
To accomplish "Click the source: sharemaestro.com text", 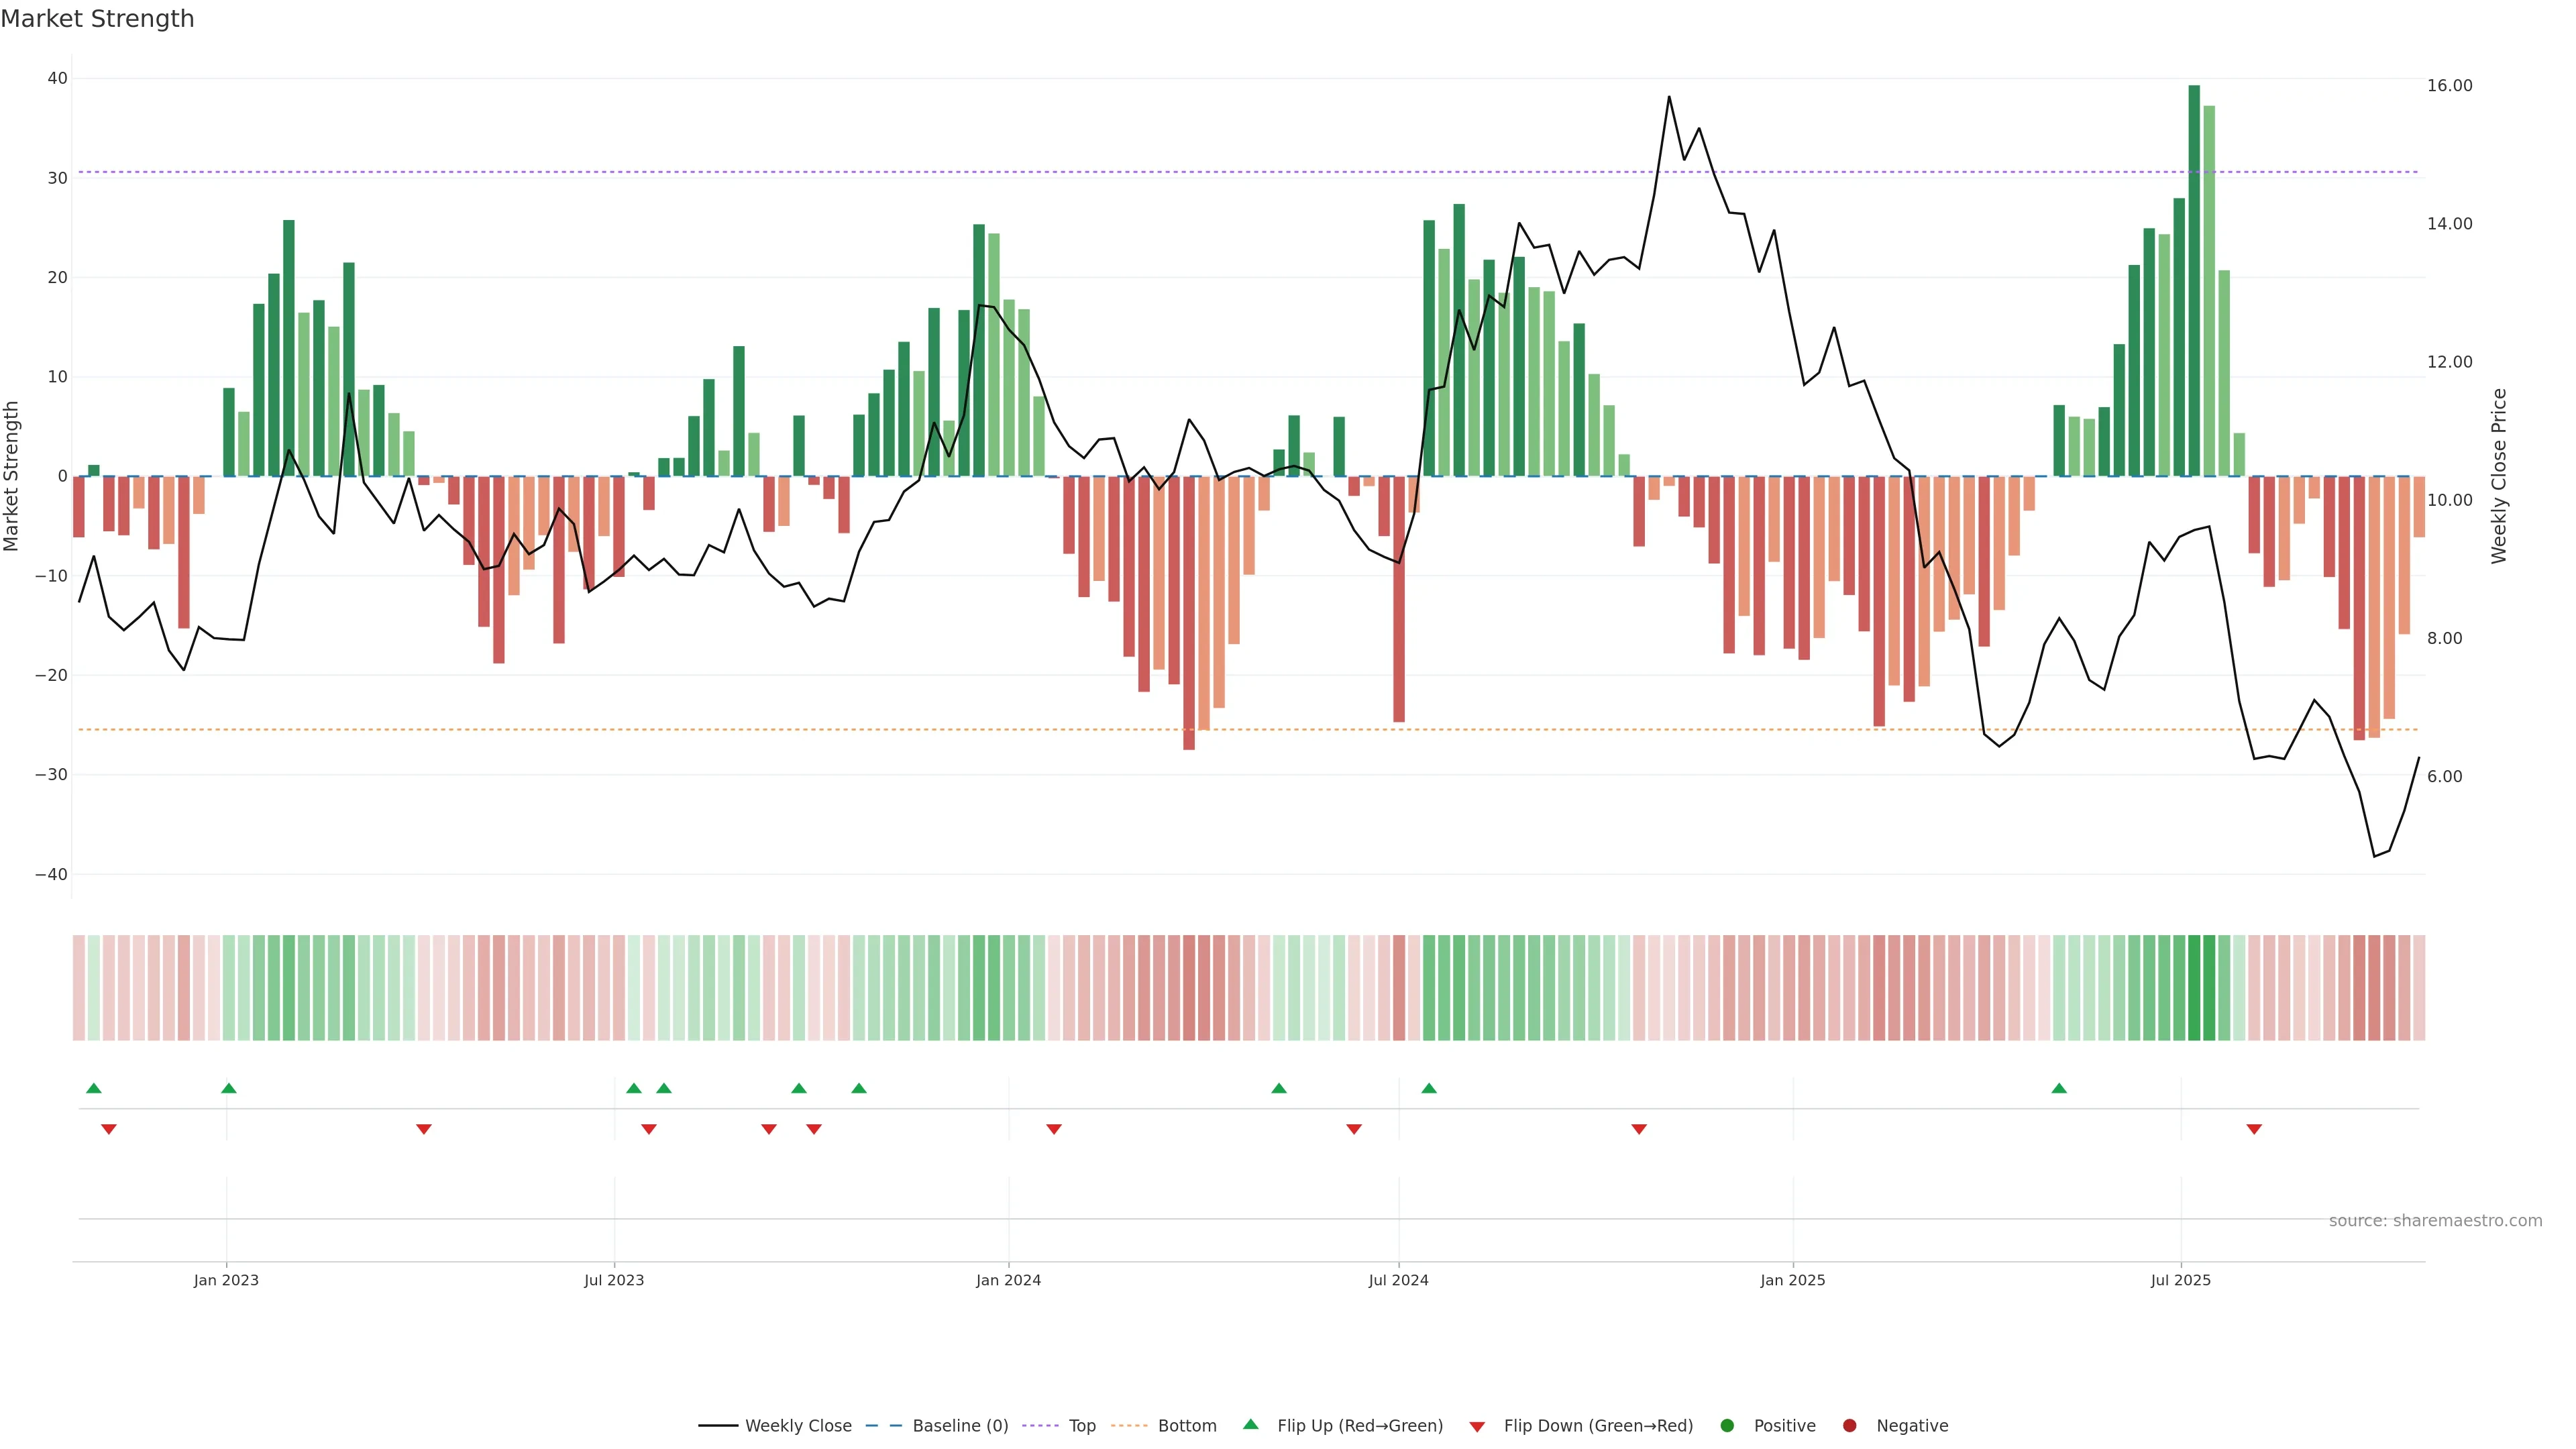I will pyautogui.click(x=2435, y=1221).
